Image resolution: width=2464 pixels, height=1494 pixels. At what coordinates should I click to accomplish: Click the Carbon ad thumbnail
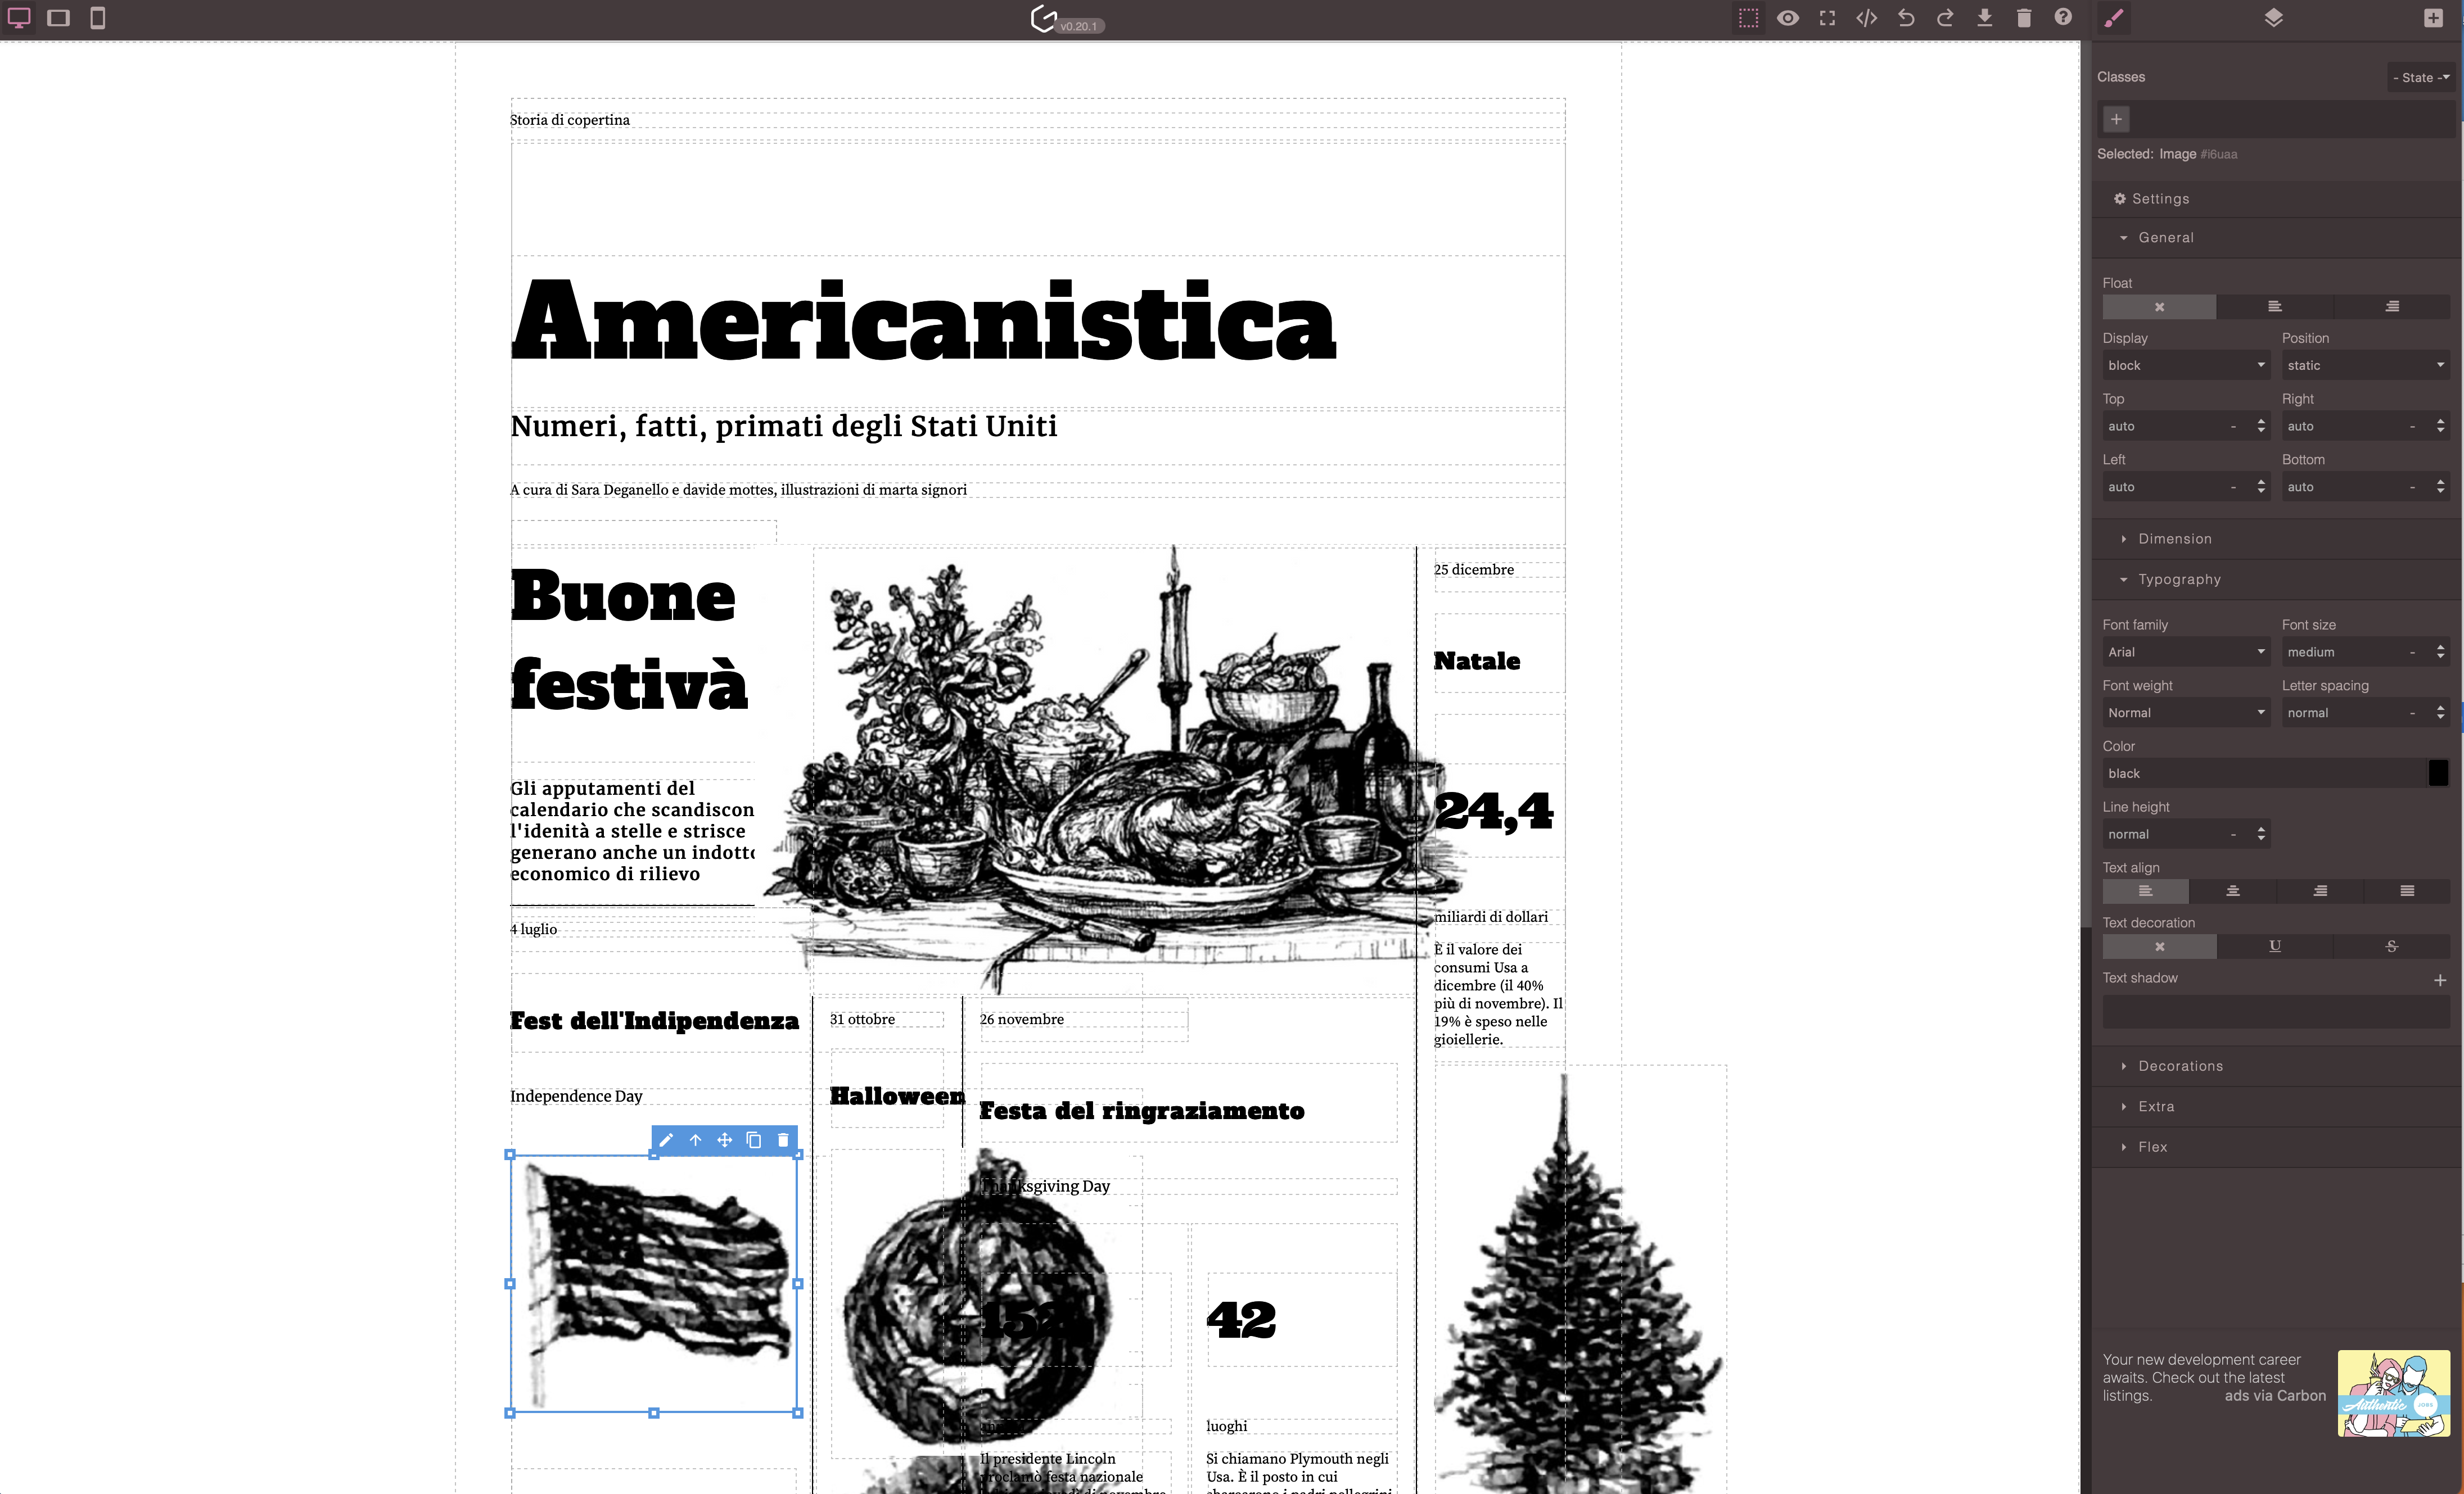point(2393,1394)
